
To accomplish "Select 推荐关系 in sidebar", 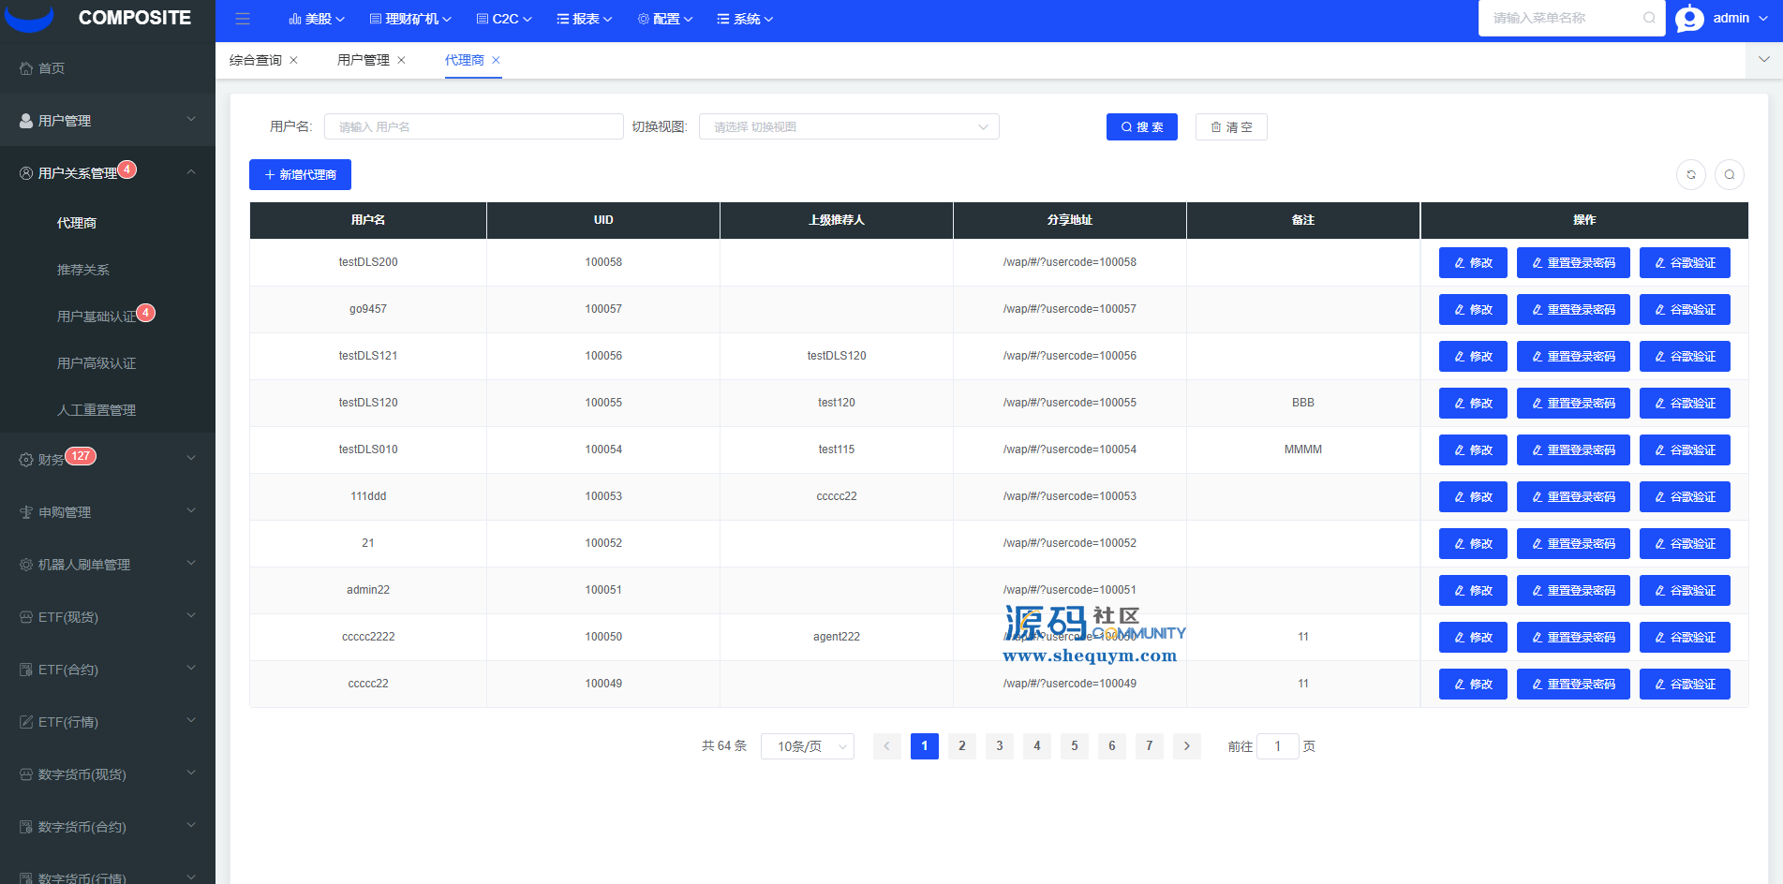I will (83, 270).
